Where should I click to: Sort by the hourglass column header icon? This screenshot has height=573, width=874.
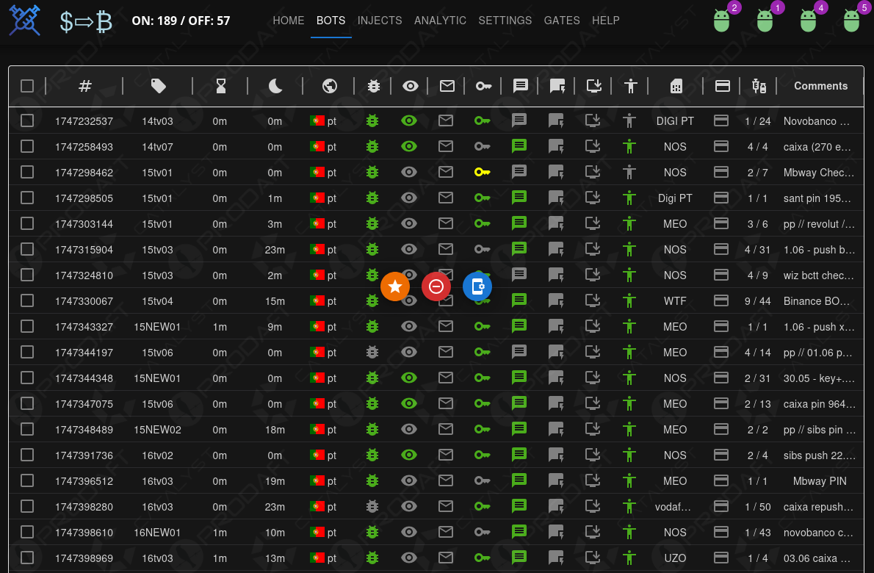click(x=221, y=86)
